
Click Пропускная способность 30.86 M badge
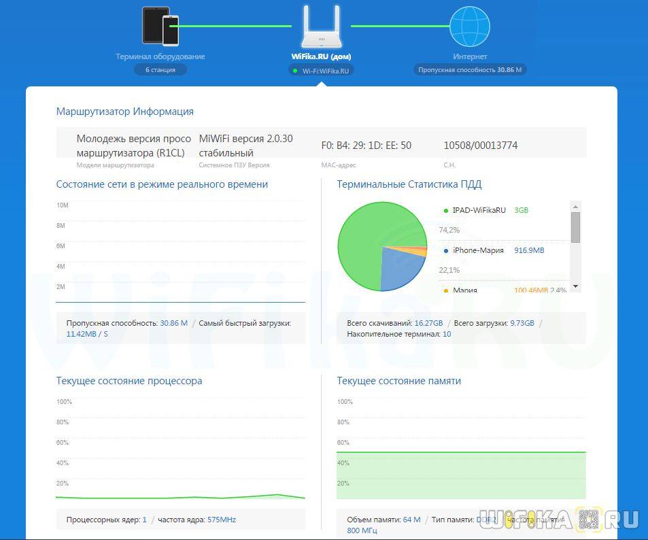pos(469,69)
